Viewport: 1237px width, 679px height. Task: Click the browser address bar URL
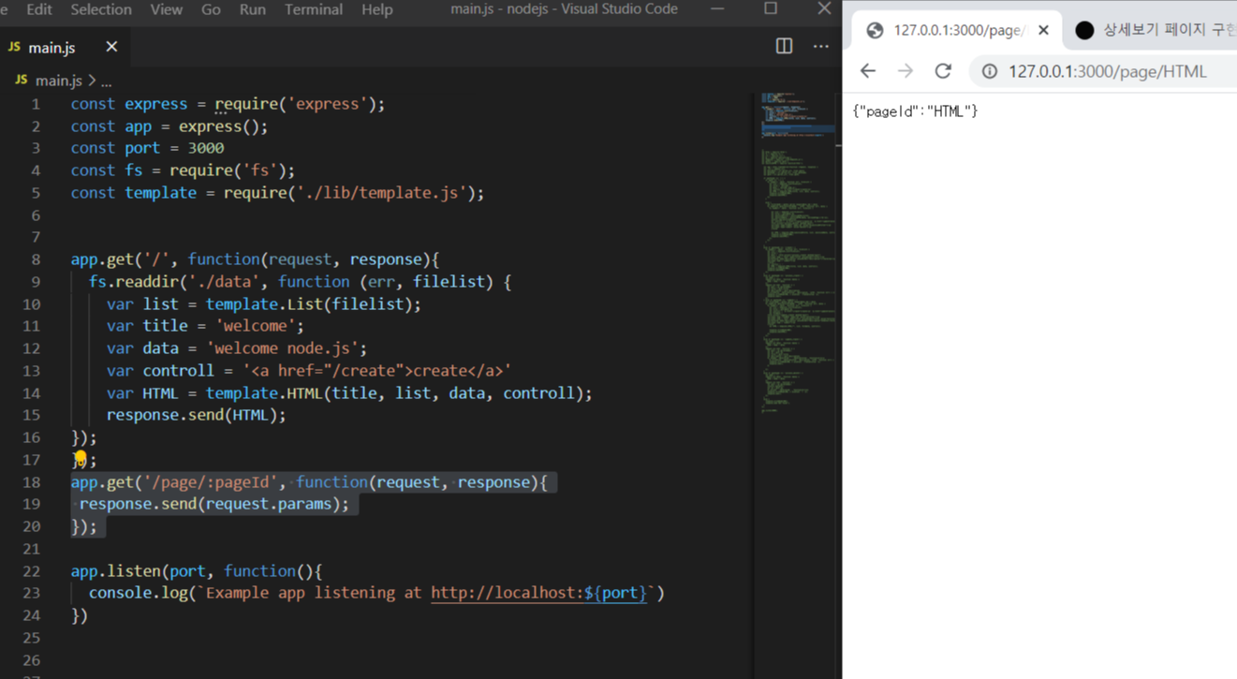click(x=1108, y=71)
